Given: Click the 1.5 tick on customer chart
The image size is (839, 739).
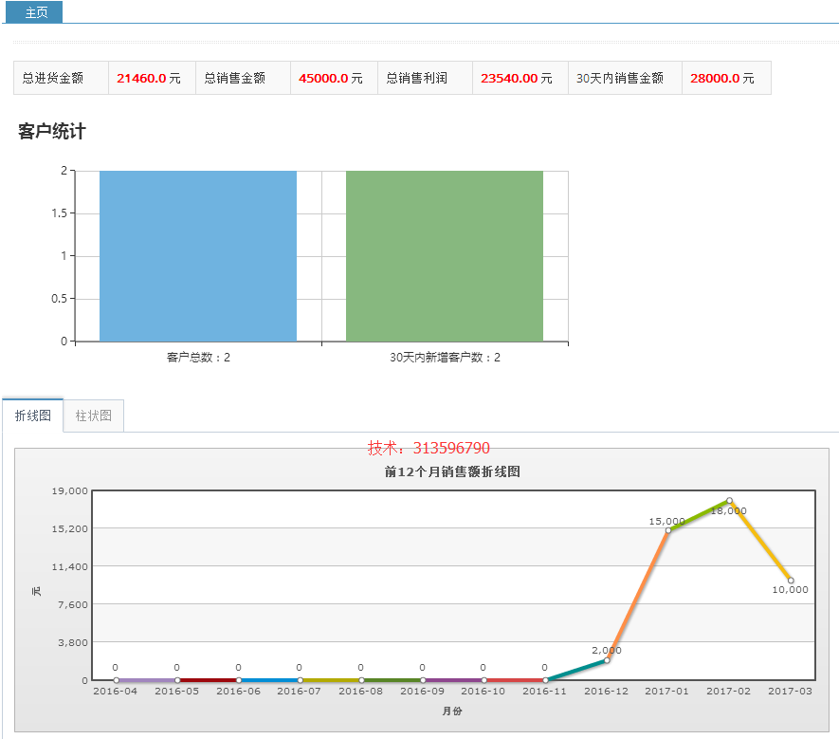Looking at the screenshot, I should (60, 213).
